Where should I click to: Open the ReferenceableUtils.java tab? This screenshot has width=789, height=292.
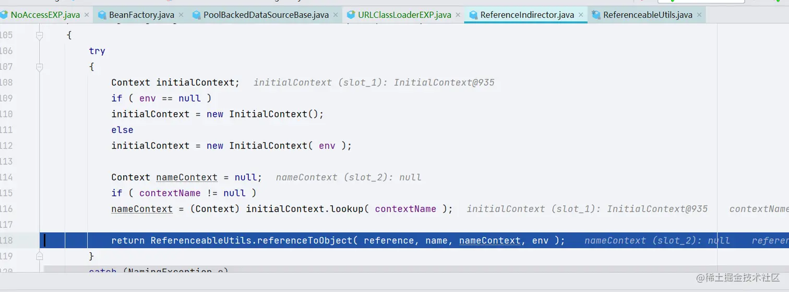(648, 15)
